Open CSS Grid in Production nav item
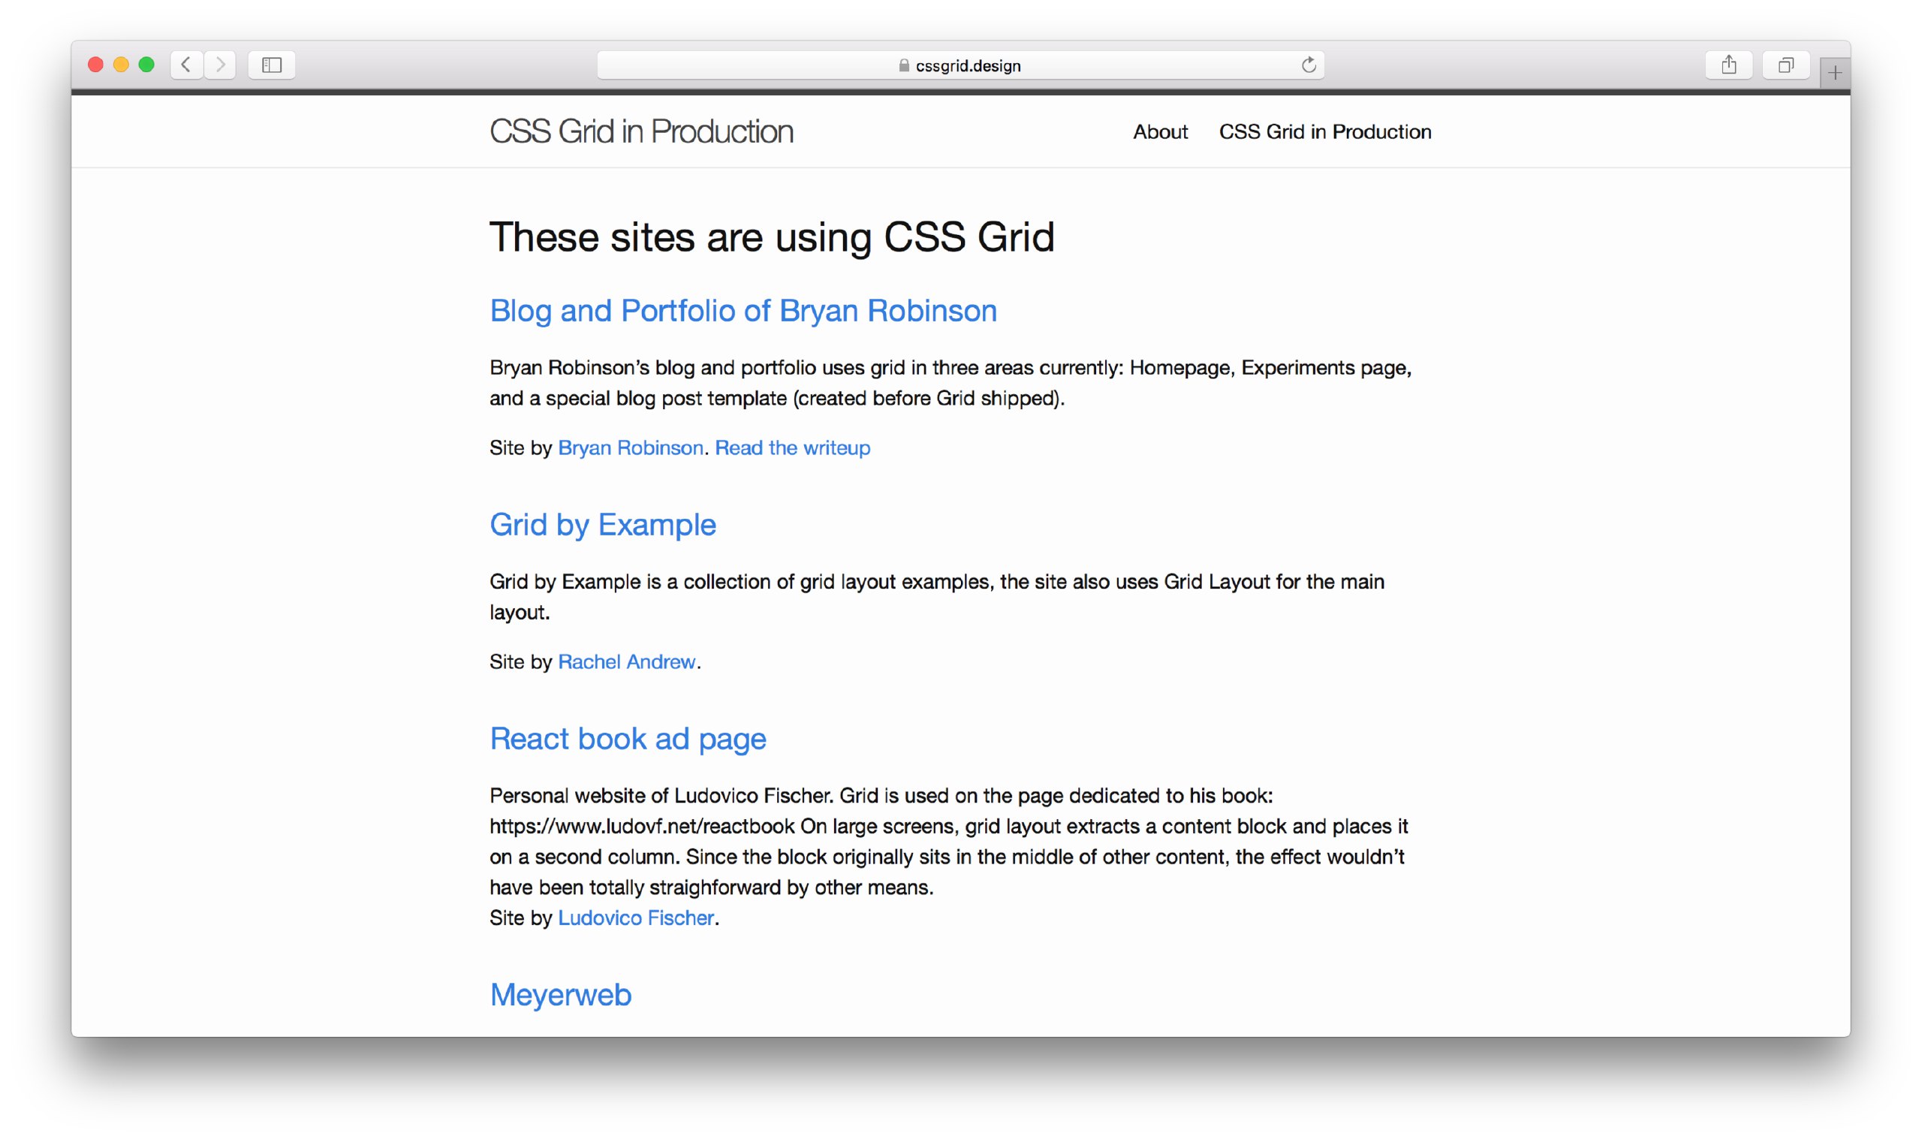1922x1139 pixels. pyautogui.click(x=1325, y=132)
